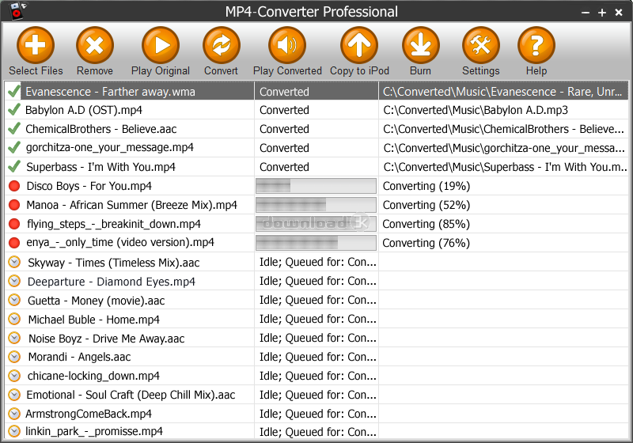
Task: Click output path for Superbass - I'm With You
Action: click(x=505, y=167)
